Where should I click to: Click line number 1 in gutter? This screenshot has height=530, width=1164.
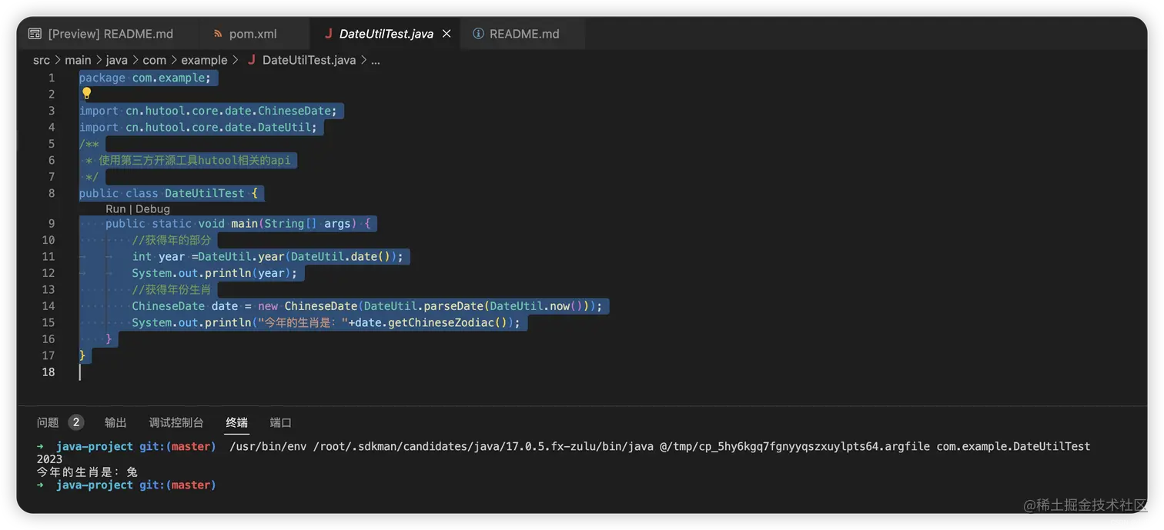tap(52, 78)
